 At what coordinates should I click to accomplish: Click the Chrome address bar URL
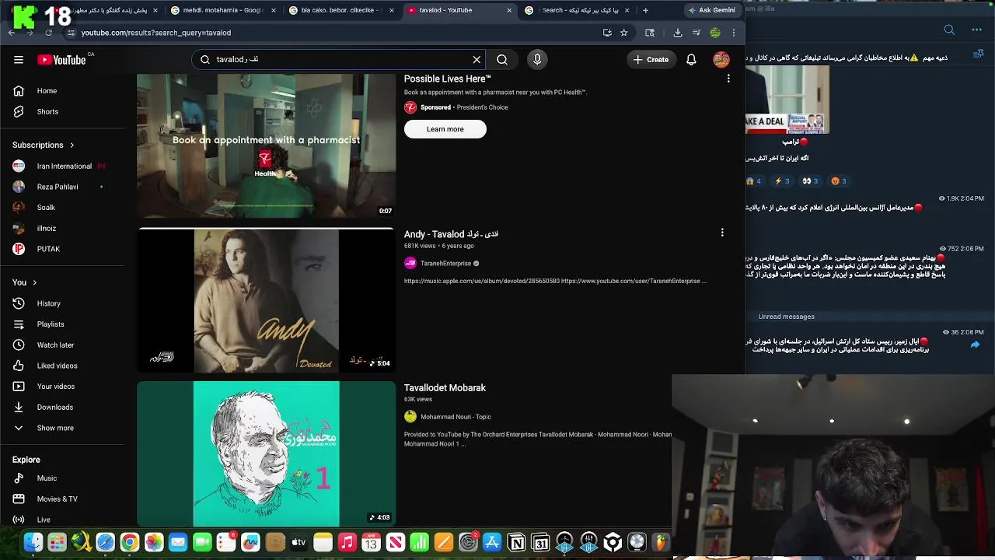156,33
